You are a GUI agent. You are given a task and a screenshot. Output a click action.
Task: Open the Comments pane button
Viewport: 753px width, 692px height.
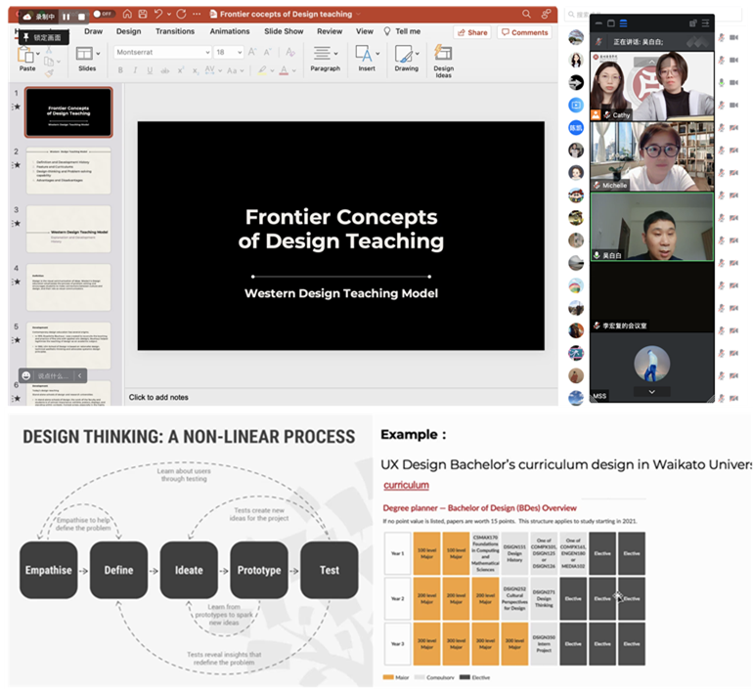tap(524, 32)
